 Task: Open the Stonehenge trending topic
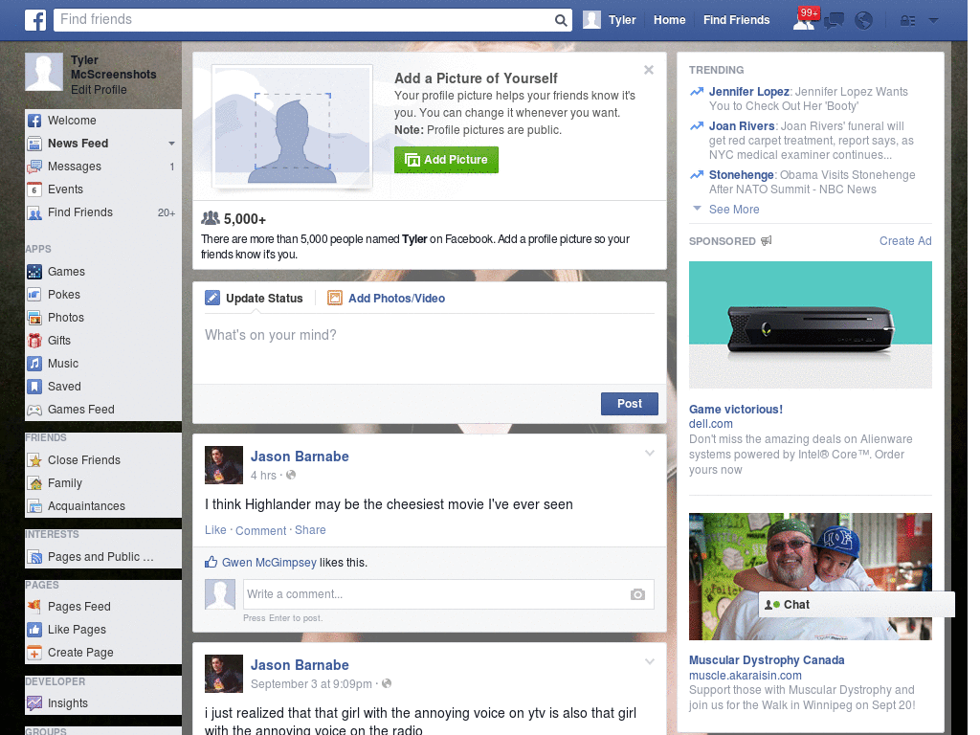tap(742, 175)
